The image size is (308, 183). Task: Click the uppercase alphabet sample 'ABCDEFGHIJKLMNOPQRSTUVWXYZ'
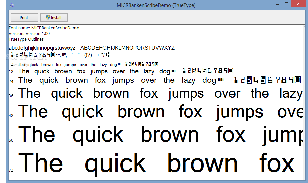(x=127, y=48)
